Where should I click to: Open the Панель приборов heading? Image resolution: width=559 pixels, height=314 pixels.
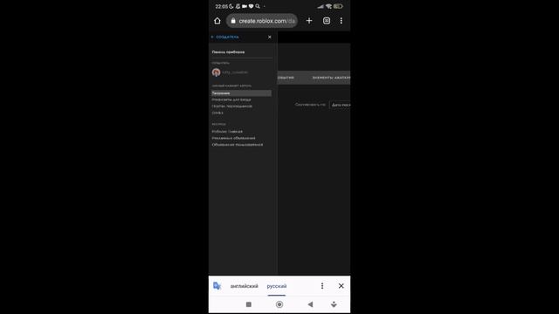(228, 52)
